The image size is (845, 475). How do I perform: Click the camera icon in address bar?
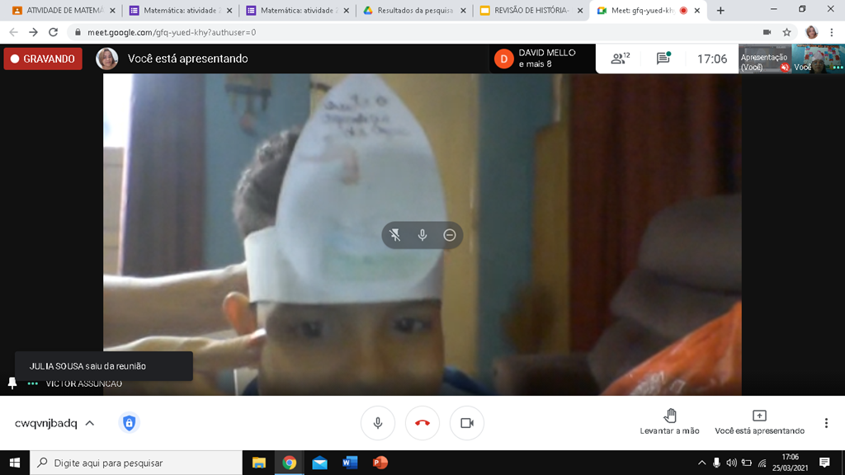767,32
